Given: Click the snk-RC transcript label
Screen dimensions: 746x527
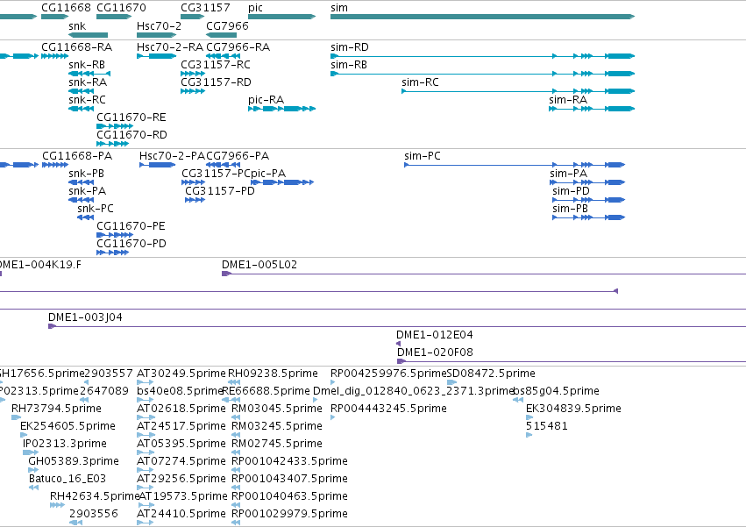Looking at the screenshot, I should (x=87, y=100).
